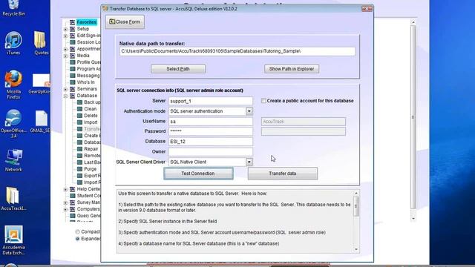Image resolution: width=475 pixels, height=267 pixels.
Task: Click the Setup tree node icon
Action: 73,29
